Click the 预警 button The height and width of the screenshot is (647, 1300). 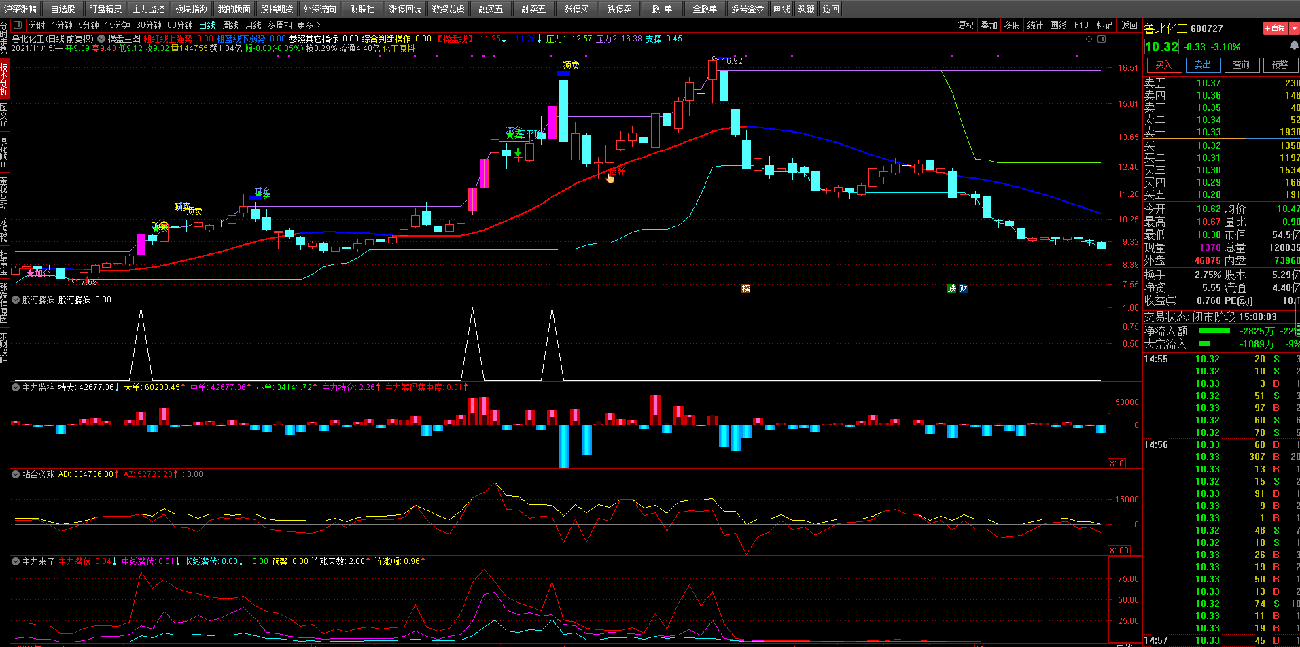click(1280, 65)
